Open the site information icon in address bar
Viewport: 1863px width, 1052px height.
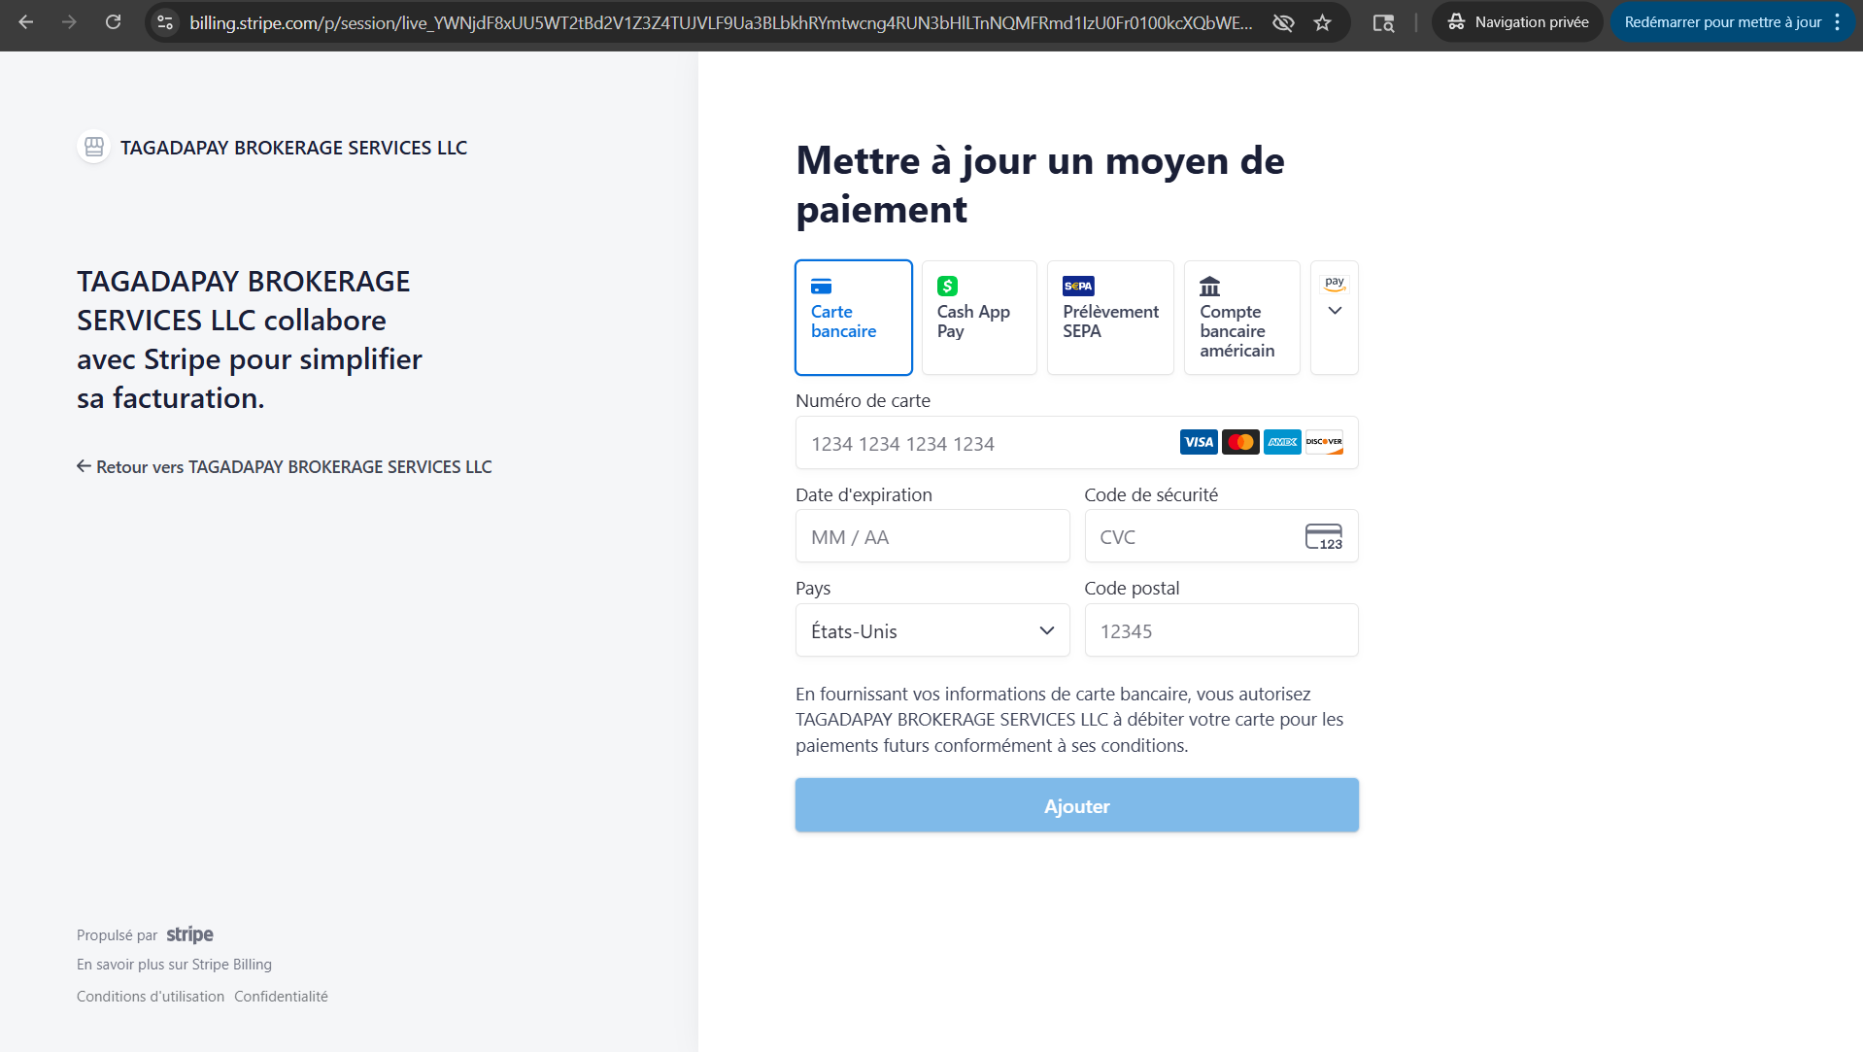click(x=165, y=22)
